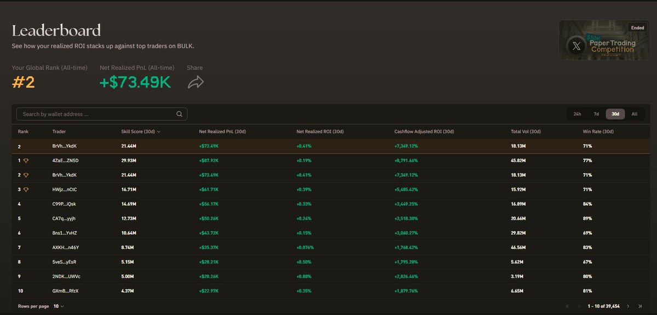Viewport: 657px width, 315px height.
Task: Toggle sort arrow on Skill Score (30d) column
Action: (158, 132)
